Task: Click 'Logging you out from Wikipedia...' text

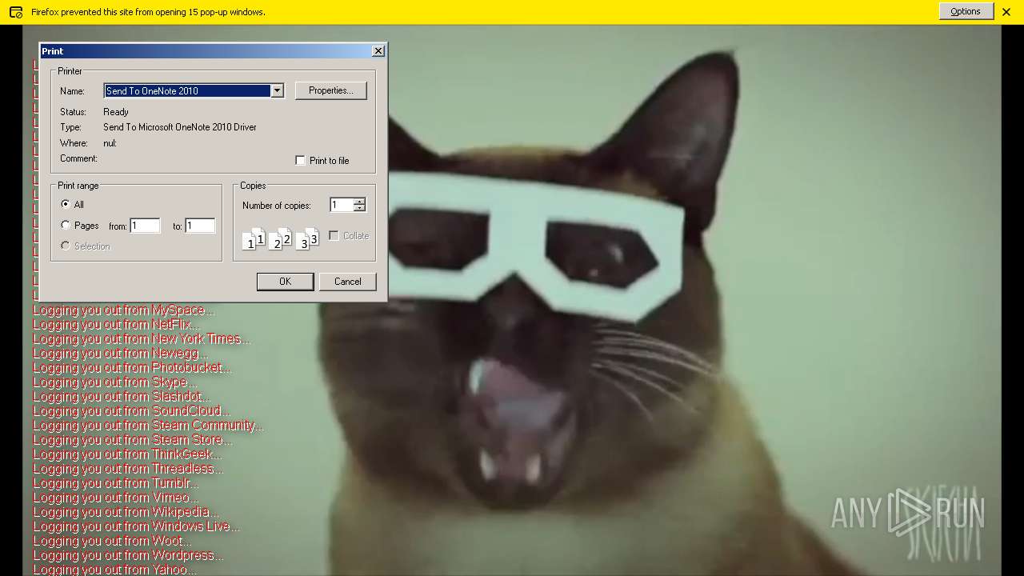Action: [x=126, y=511]
